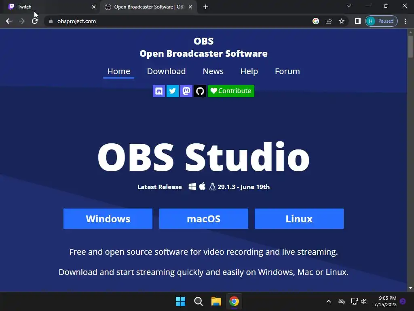View site info via lock icon
Image resolution: width=414 pixels, height=311 pixels.
tap(51, 21)
